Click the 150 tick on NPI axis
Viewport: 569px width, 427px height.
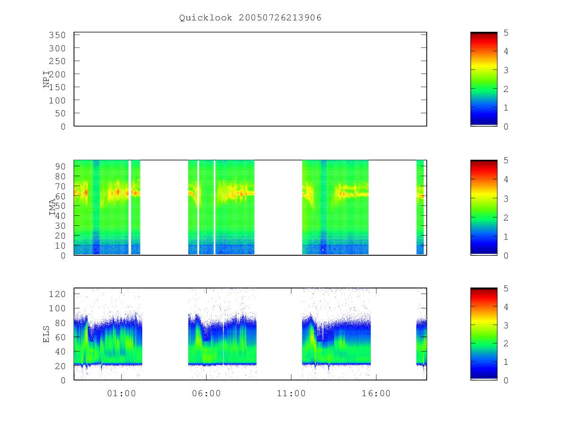pyautogui.click(x=57, y=87)
